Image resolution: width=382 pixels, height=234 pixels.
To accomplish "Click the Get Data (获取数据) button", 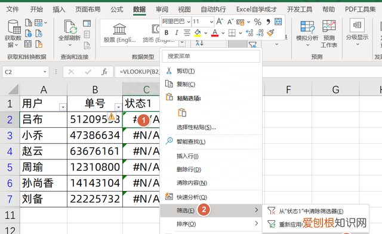I will [13, 33].
